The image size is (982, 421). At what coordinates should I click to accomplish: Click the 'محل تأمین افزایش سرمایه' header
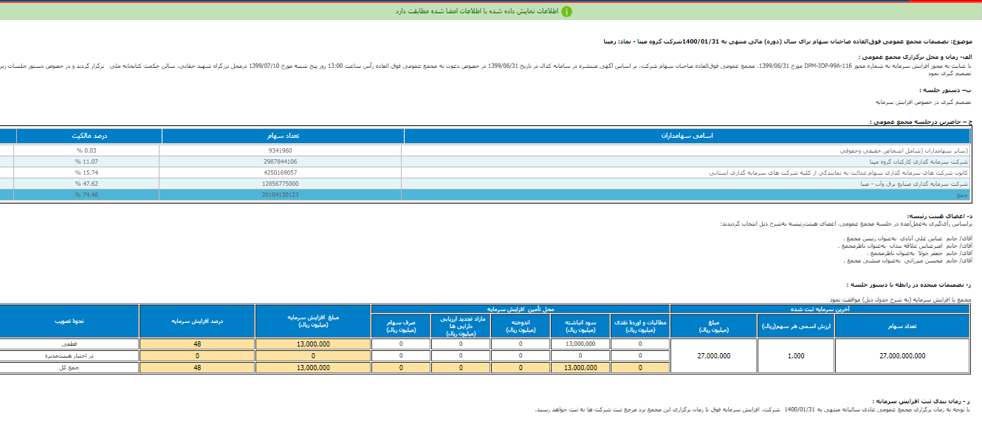tap(520, 310)
